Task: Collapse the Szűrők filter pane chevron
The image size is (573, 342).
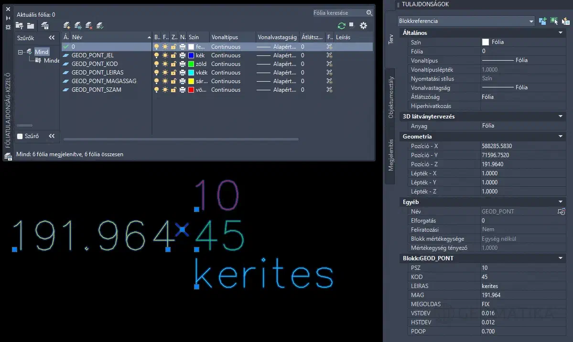Action: coord(52,38)
